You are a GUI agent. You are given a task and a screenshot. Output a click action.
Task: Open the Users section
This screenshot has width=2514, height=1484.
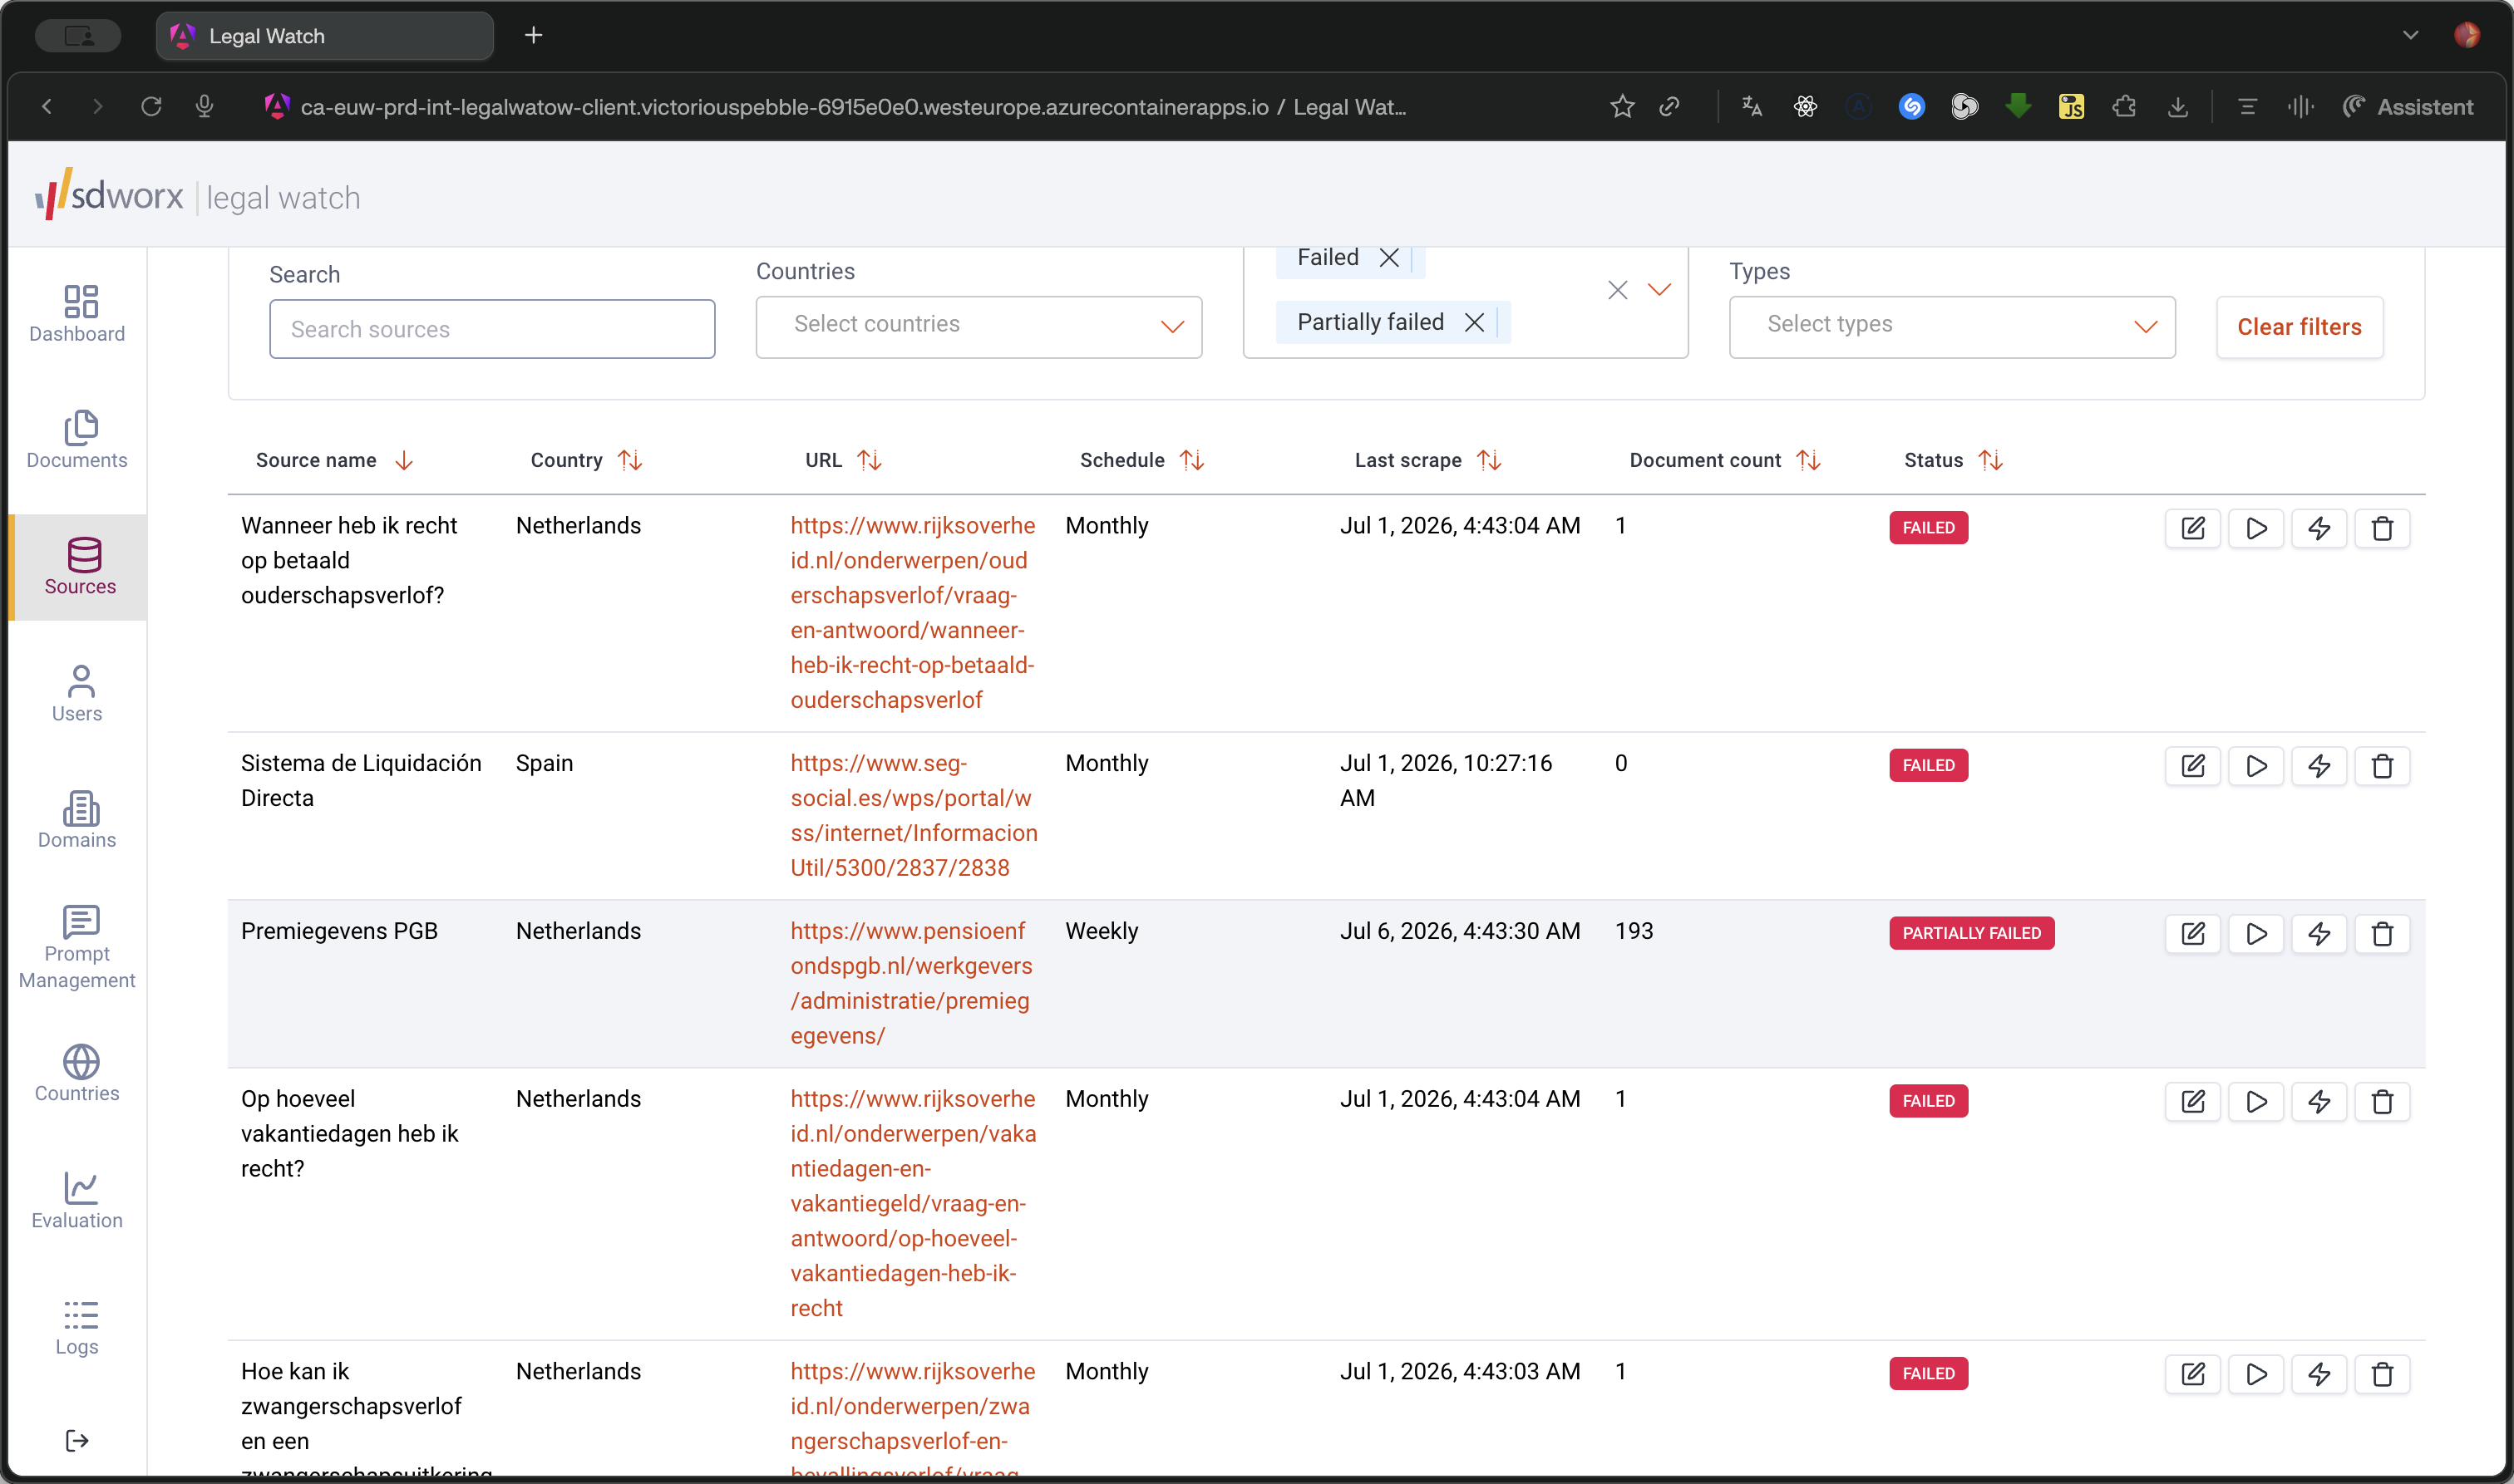[x=77, y=694]
